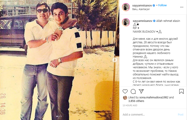Open the three-dot more options menu
The image size is (187, 120).
click(182, 7)
